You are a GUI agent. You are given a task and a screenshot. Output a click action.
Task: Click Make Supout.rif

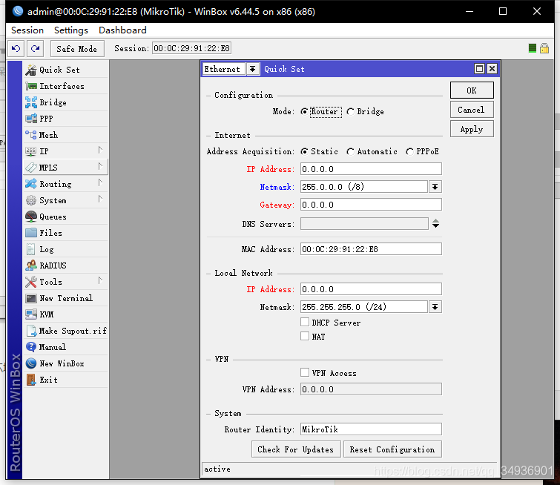pos(66,331)
